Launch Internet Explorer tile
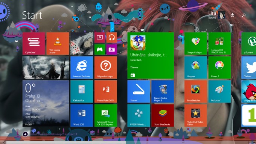The width and height of the screenshot is (256, 144). (82, 67)
